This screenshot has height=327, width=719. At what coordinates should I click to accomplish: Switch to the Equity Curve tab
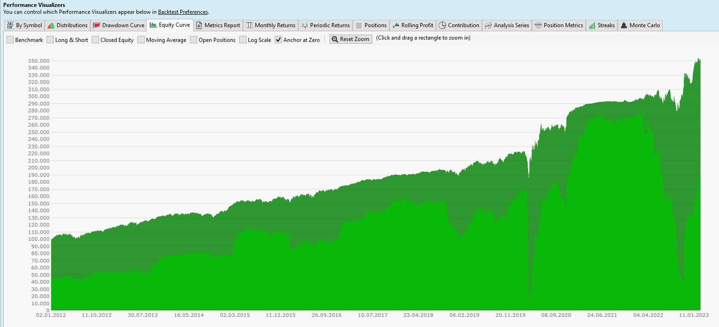(x=170, y=25)
